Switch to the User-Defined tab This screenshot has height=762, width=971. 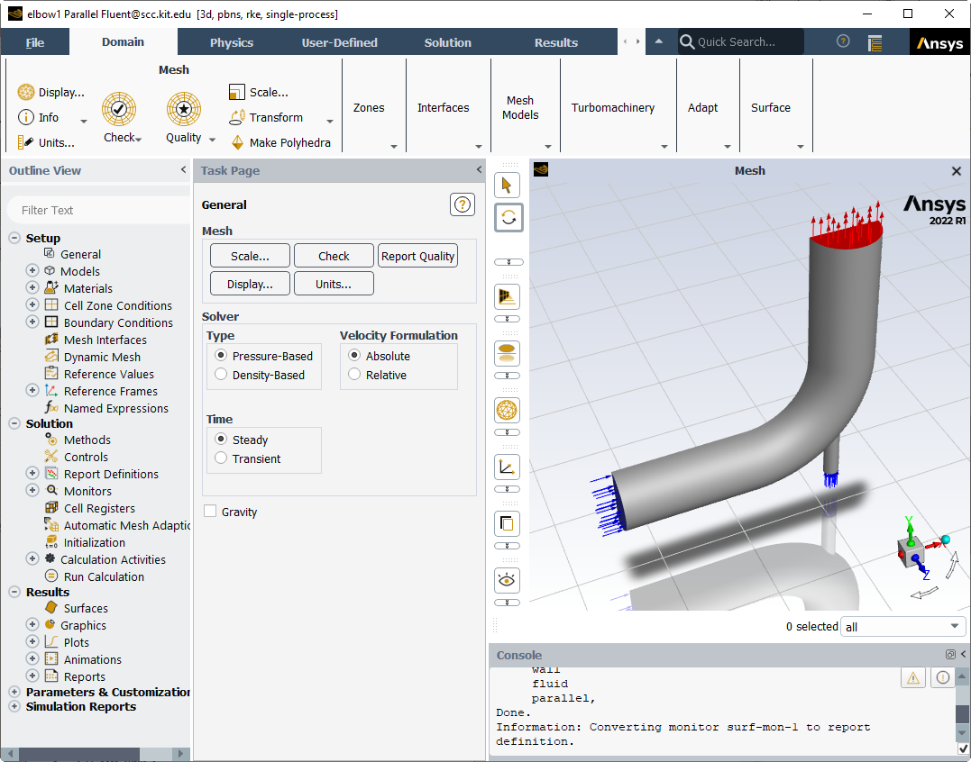tap(339, 42)
